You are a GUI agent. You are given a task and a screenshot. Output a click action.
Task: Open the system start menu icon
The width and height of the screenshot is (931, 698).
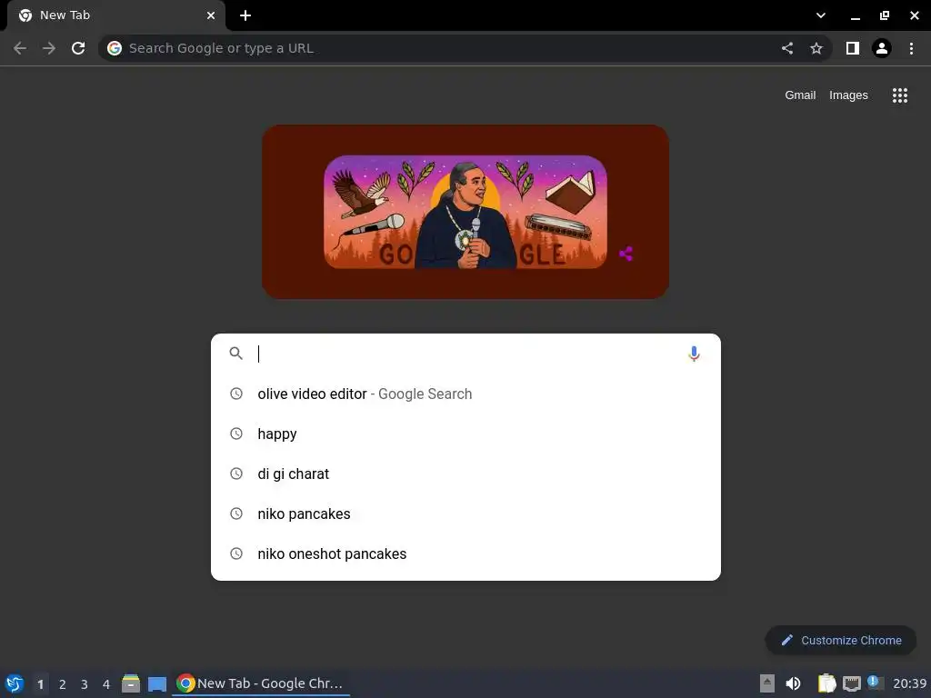[15, 683]
